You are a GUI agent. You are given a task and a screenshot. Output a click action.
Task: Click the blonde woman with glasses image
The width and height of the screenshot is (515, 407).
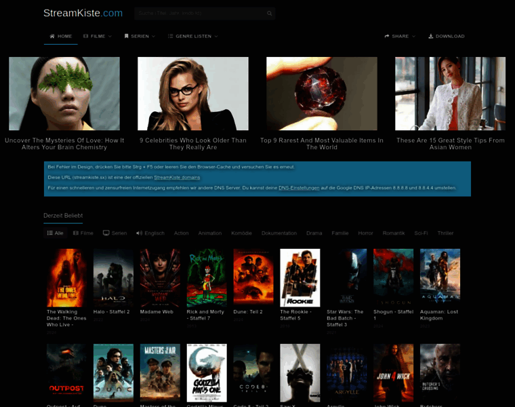point(193,94)
